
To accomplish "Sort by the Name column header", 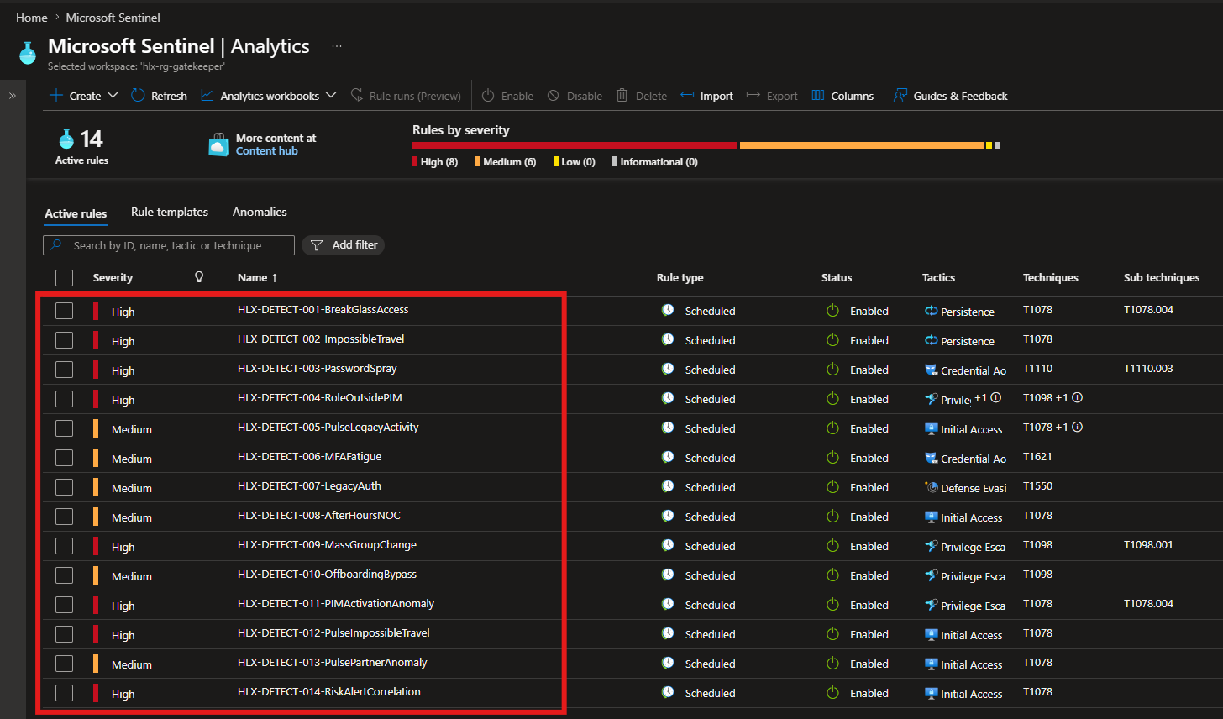I will tap(257, 278).
